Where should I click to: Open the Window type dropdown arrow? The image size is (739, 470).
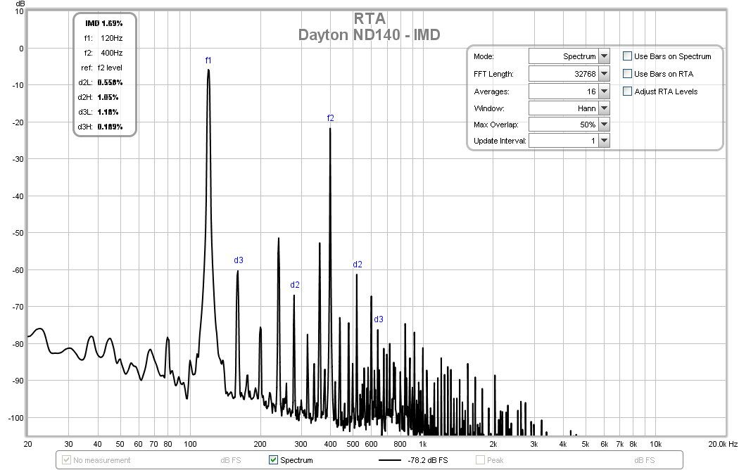[x=604, y=108]
